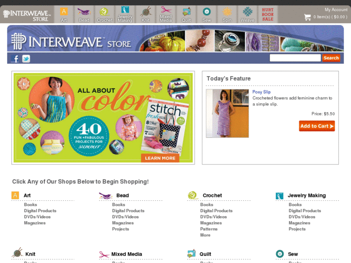Open the Jewelry Making shop in the top nav
This screenshot has height=263, width=351.
pos(125,14)
